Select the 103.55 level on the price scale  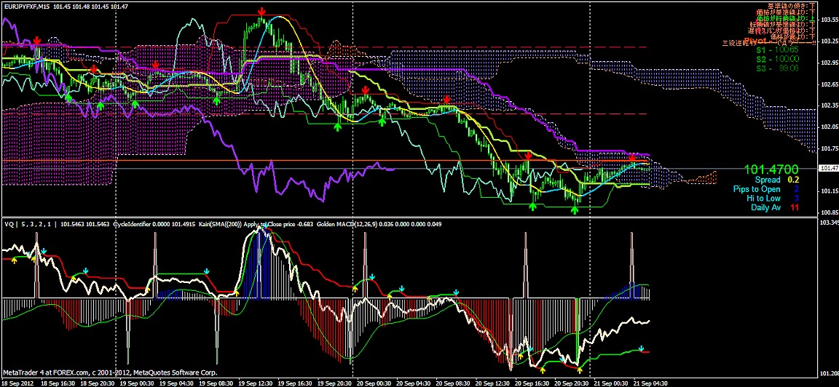[829, 20]
